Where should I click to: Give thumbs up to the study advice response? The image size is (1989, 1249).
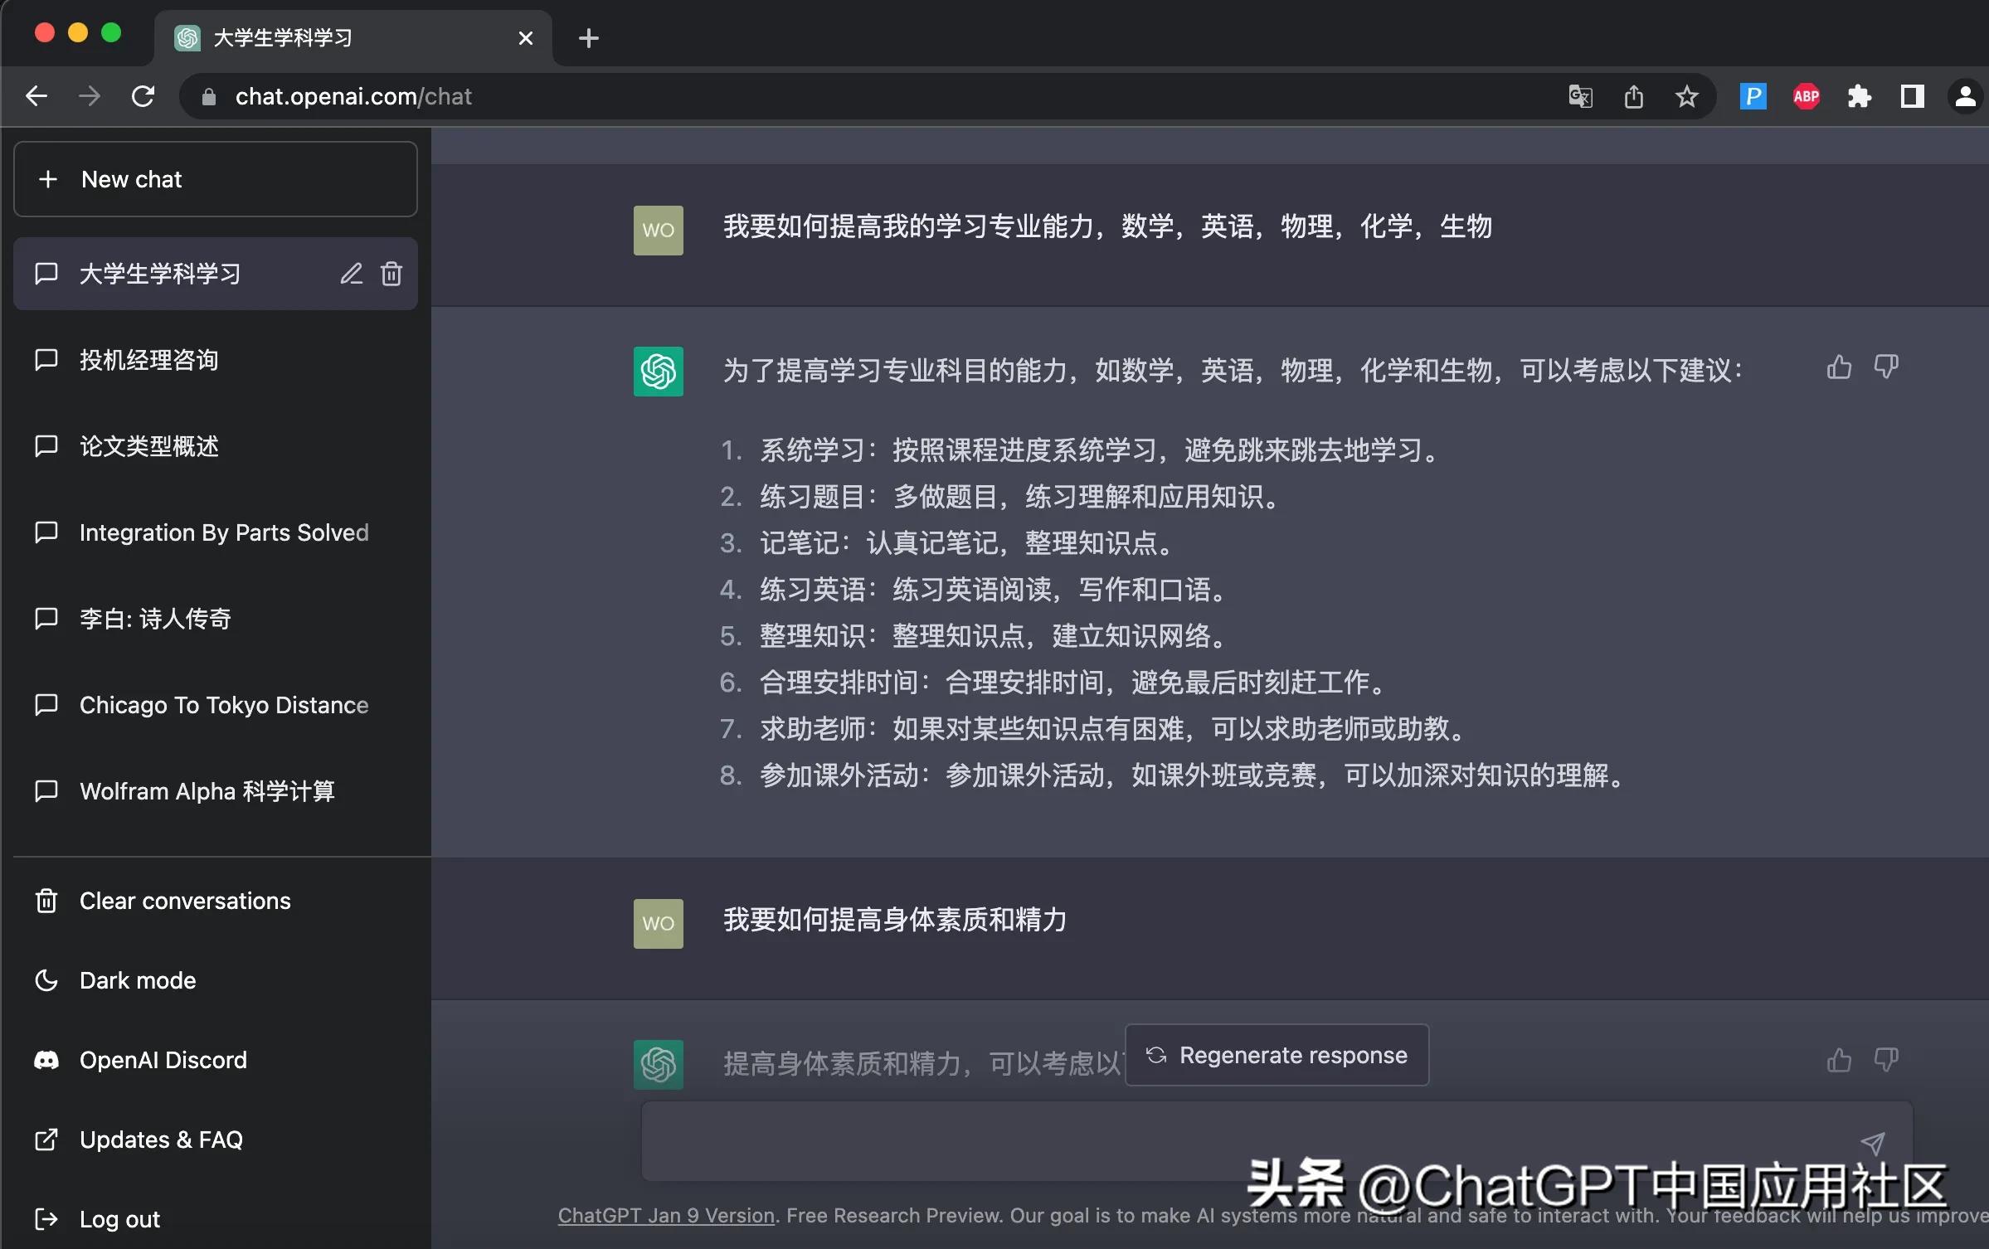(x=1838, y=367)
